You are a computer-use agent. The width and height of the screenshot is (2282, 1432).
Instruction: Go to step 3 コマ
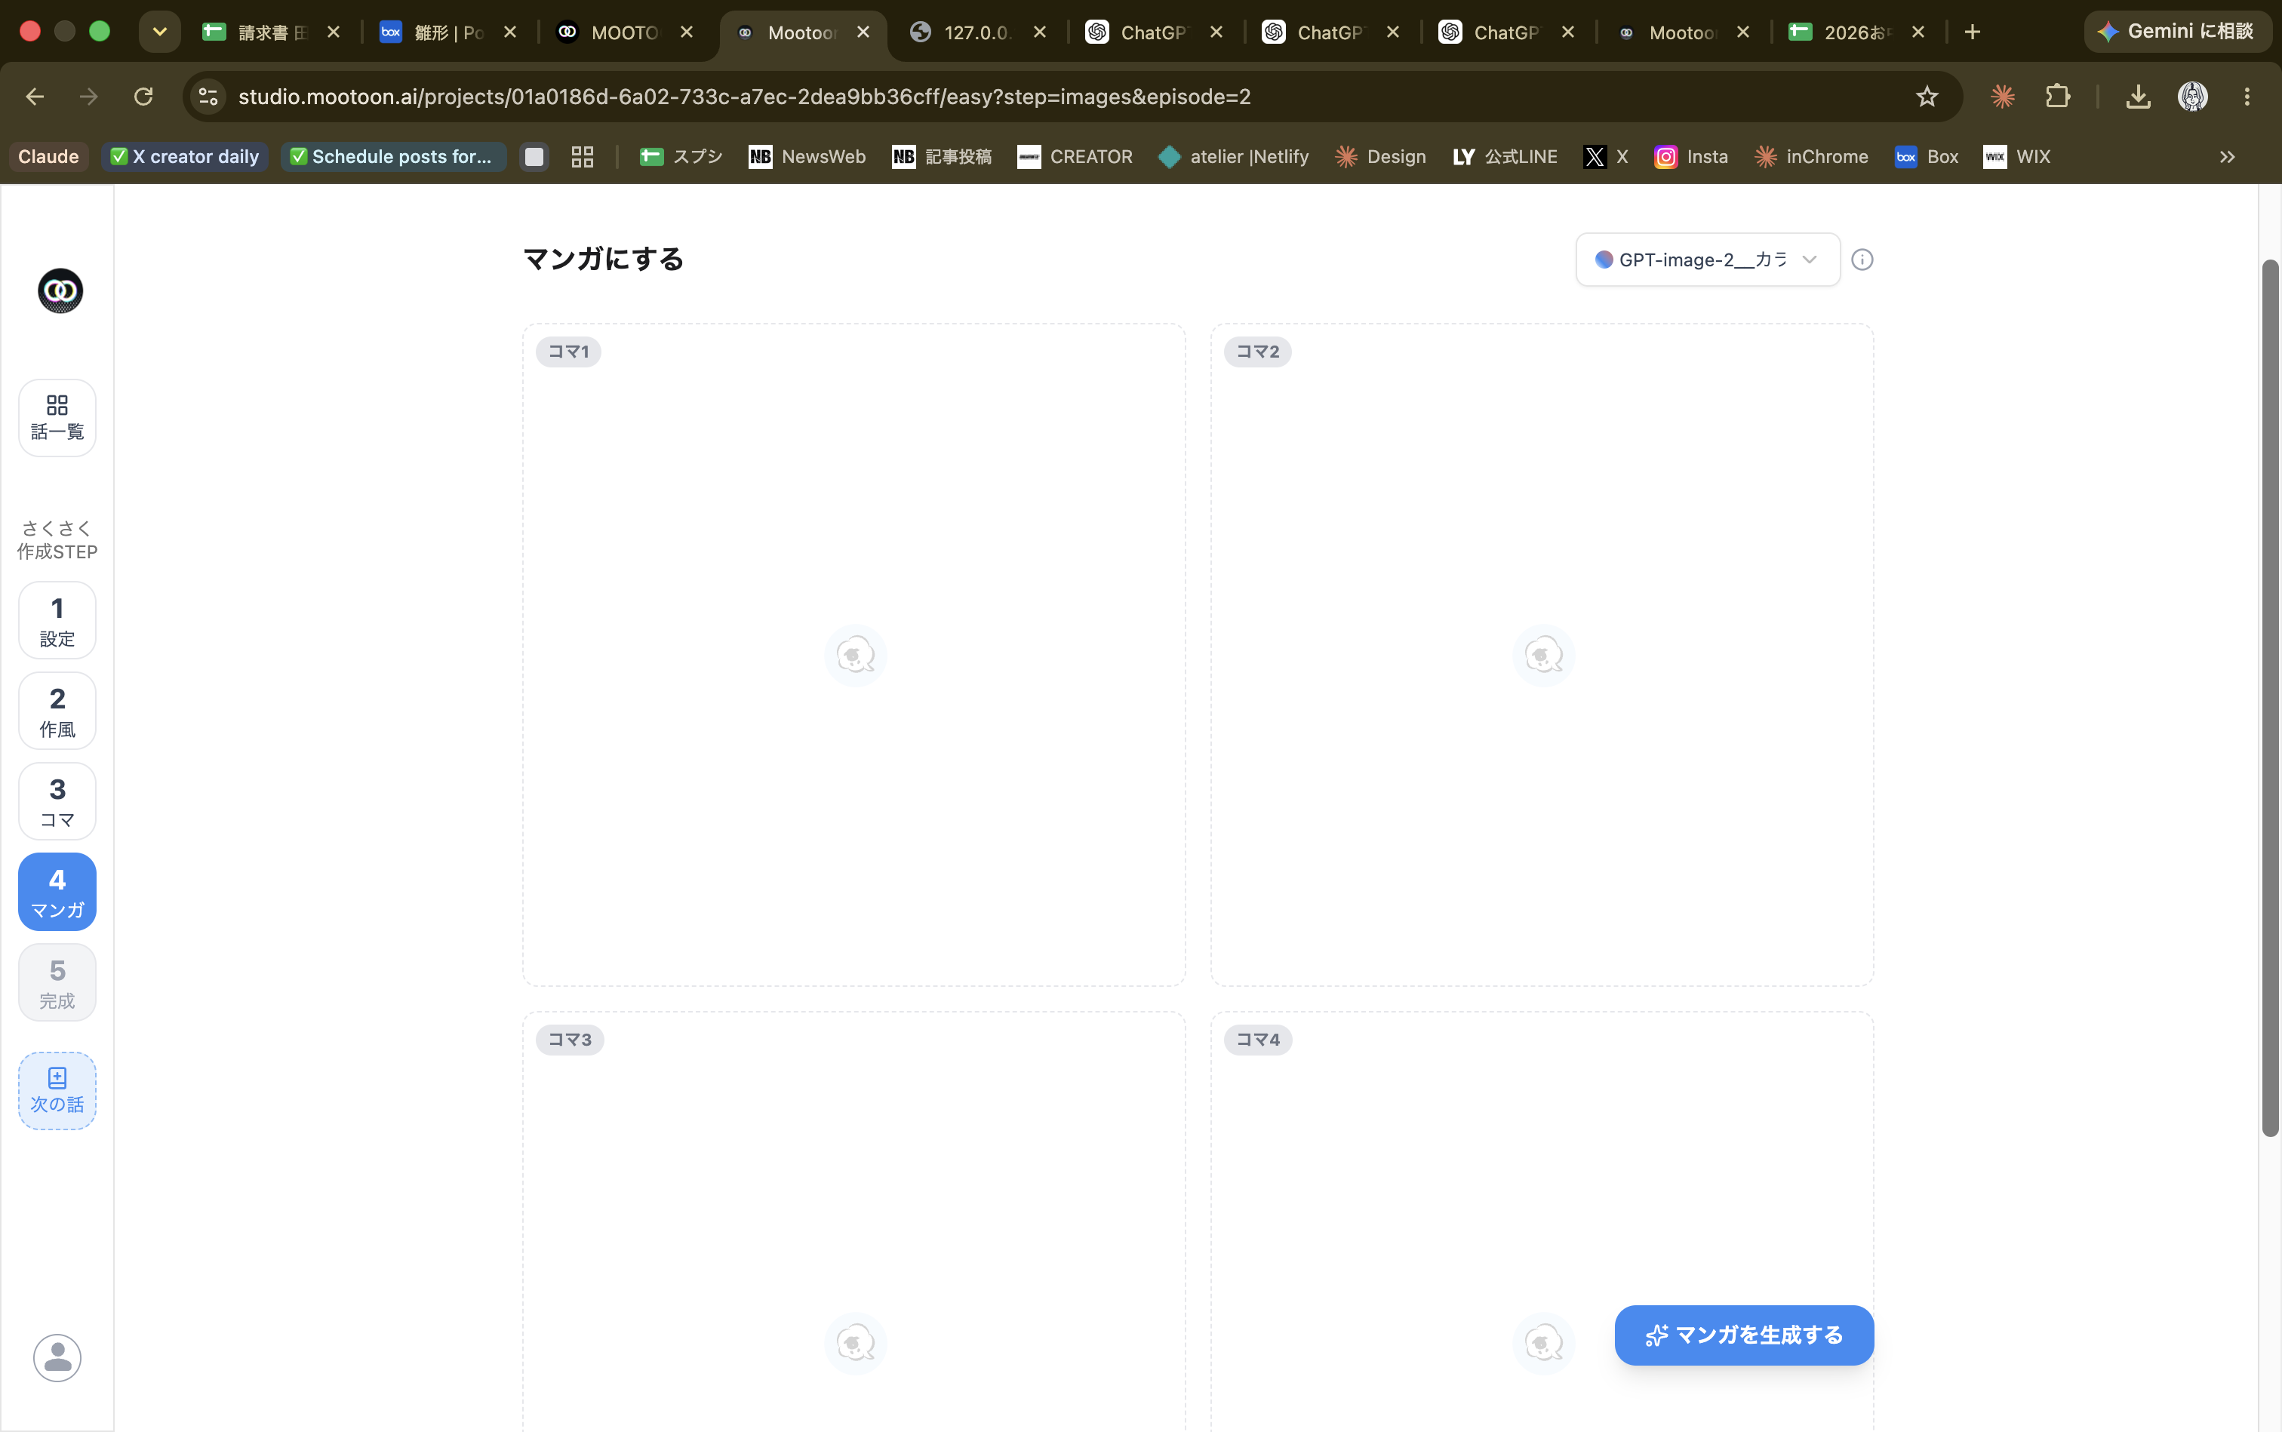pyautogui.click(x=57, y=801)
